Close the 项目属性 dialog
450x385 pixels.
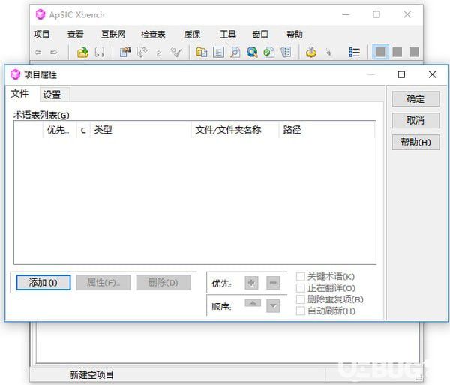pos(432,74)
